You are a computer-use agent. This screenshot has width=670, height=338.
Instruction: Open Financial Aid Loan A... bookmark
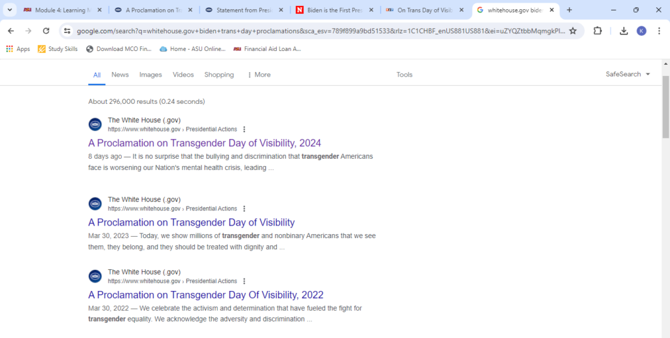point(268,49)
